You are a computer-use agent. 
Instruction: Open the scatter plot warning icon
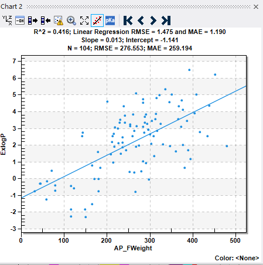pos(59,21)
